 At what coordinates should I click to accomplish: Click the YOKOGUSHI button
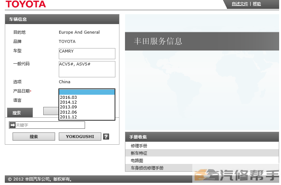pos(80,137)
